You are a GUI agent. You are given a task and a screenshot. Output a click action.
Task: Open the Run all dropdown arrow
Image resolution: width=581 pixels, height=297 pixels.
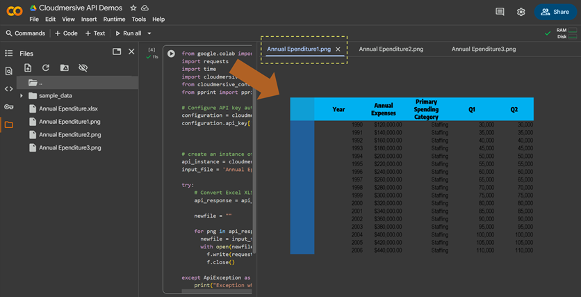click(149, 33)
